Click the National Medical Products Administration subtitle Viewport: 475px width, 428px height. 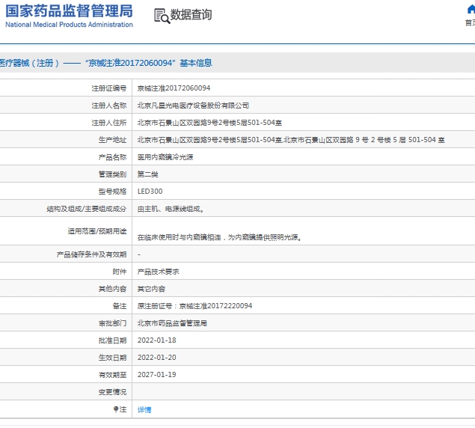pos(69,25)
